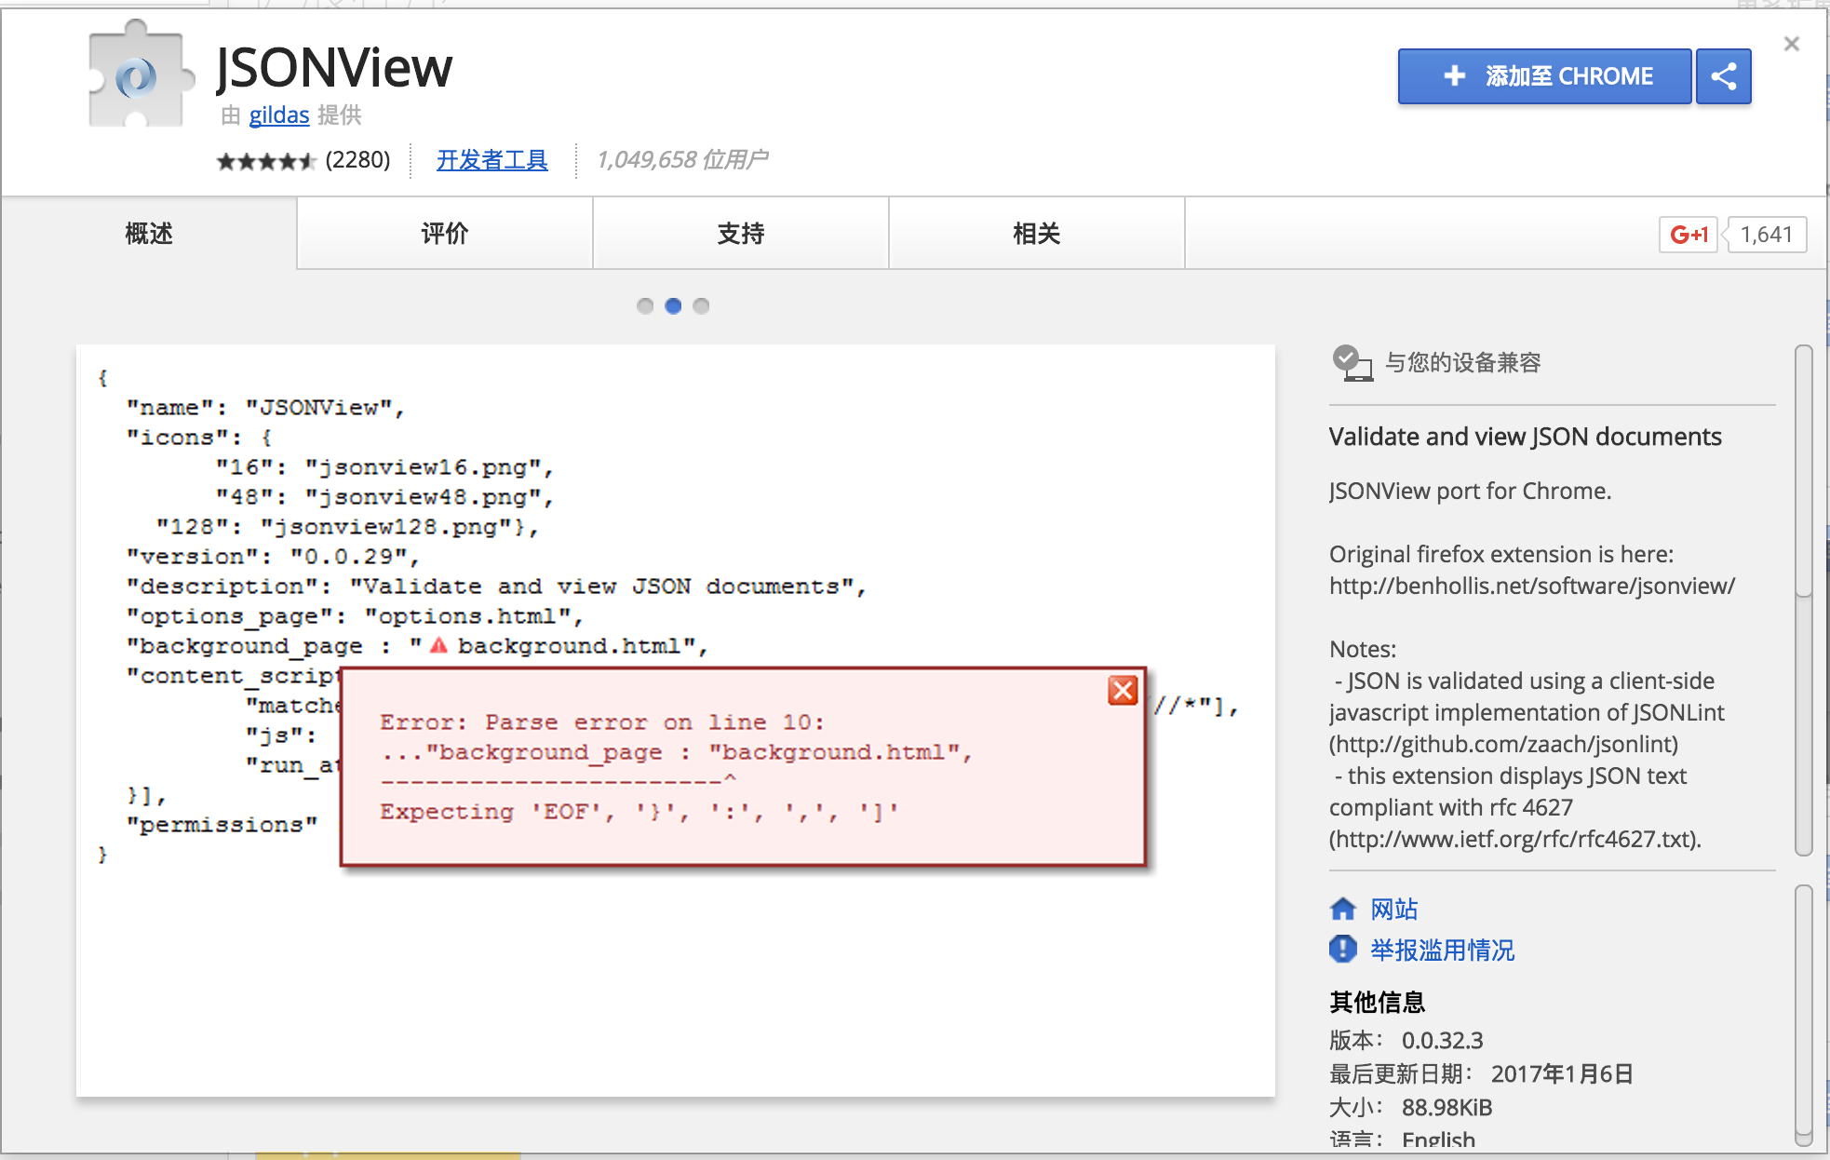Screen dimensions: 1830x1160
Task: Open the gildas developer link
Action: [278, 115]
